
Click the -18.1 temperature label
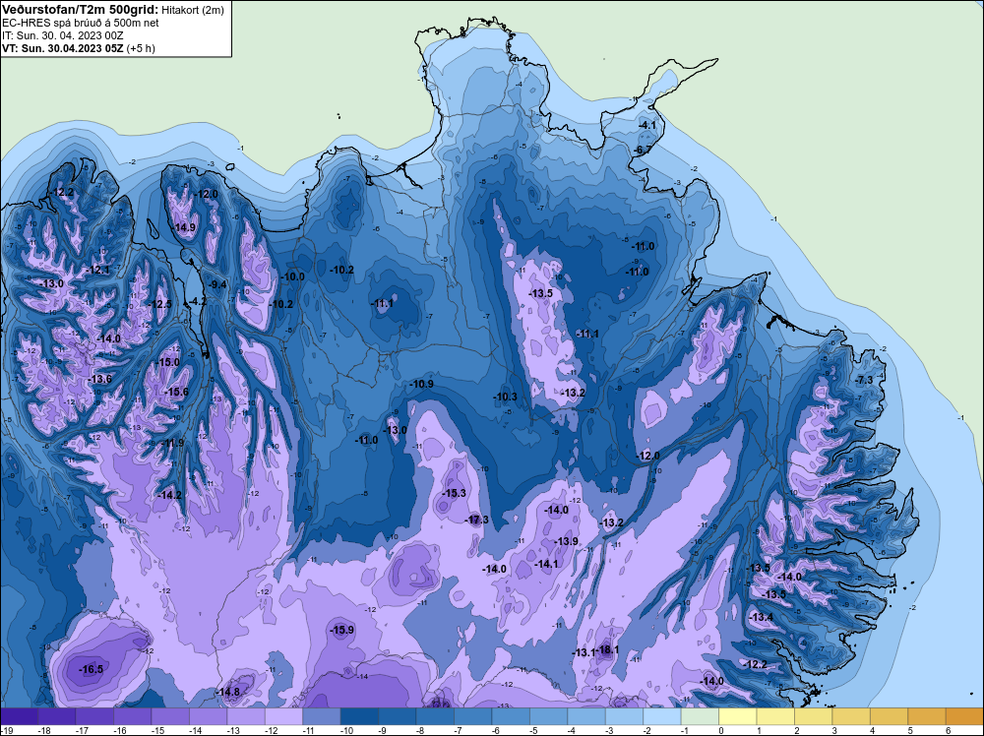click(x=607, y=650)
